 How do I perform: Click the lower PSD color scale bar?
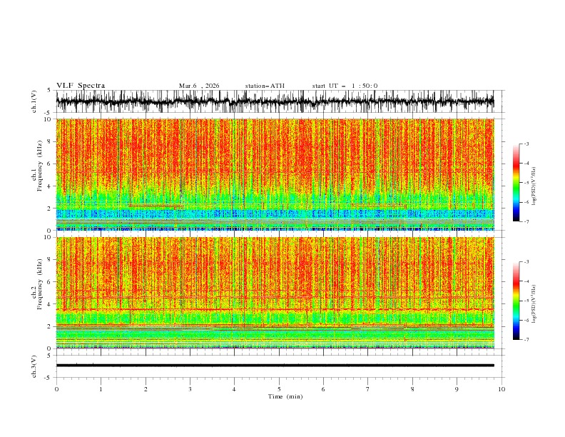click(516, 301)
